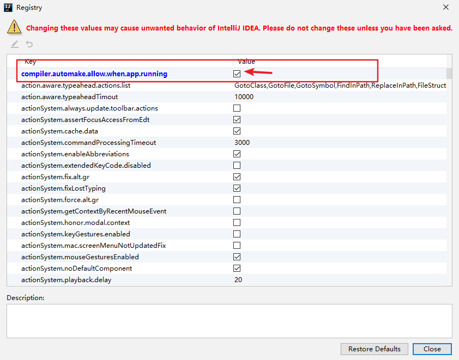Click the Edit pencil icon in toolbar
The image size is (459, 360).
[x=15, y=44]
